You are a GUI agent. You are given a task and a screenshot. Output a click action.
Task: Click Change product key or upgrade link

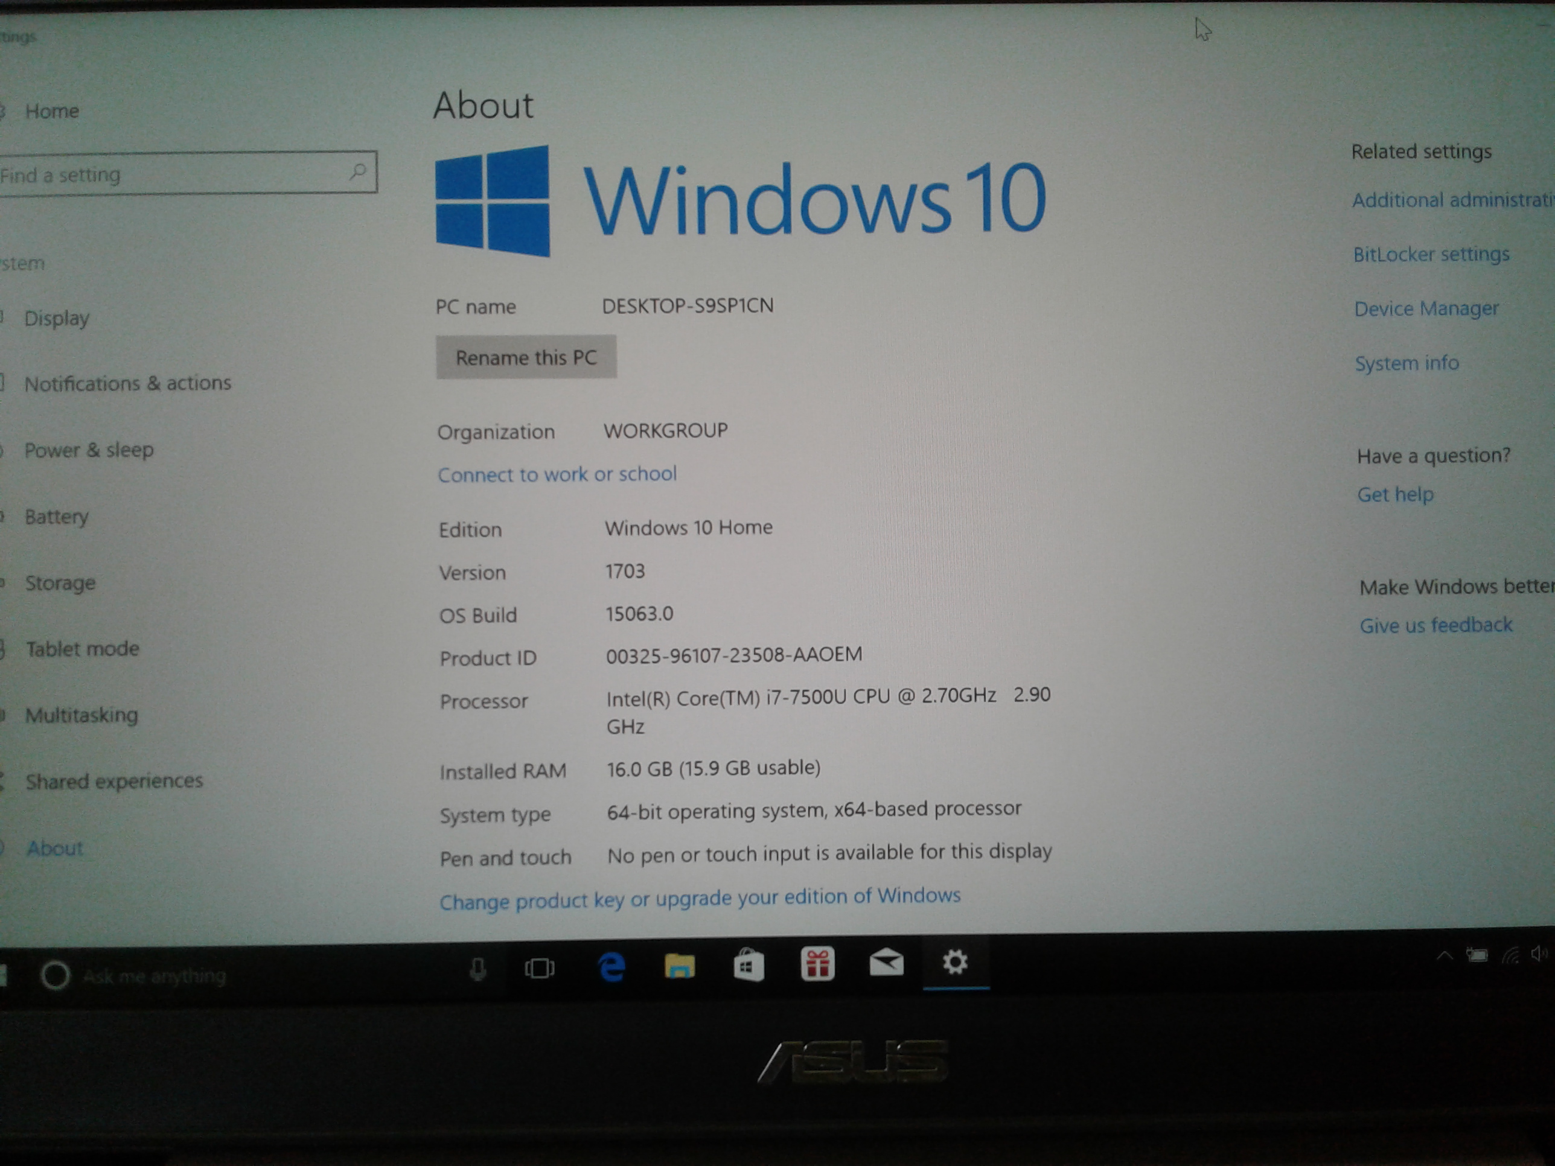(700, 898)
